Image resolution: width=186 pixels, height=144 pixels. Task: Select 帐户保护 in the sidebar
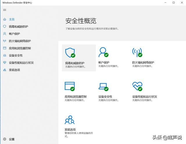[14, 34]
